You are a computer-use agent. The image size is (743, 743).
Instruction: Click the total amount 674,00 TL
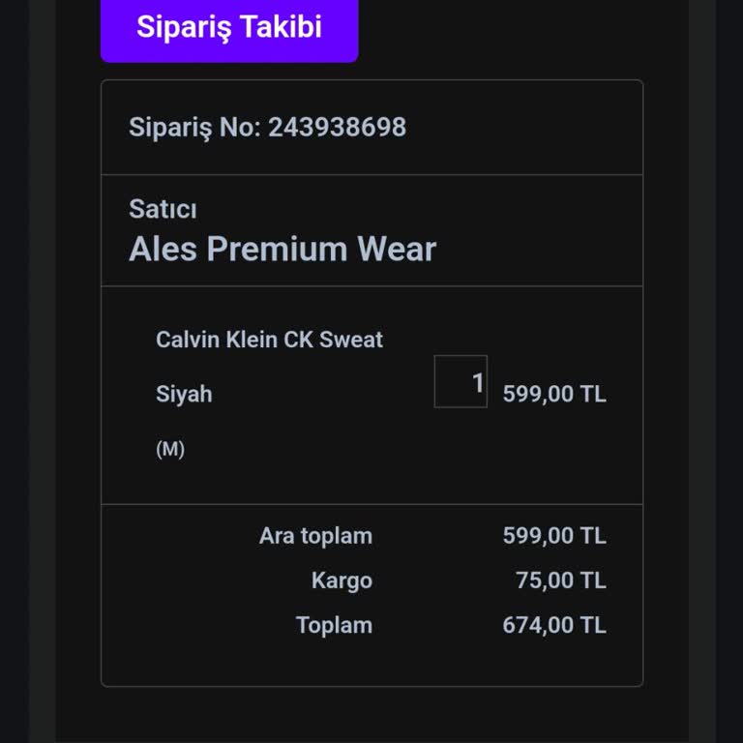(554, 625)
